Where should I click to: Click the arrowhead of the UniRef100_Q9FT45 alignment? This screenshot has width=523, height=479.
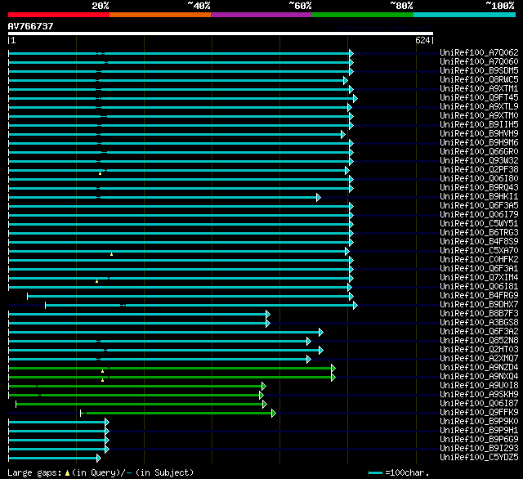355,98
